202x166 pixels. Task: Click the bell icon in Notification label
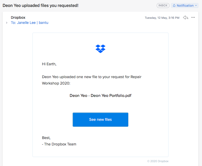[x=174, y=6]
